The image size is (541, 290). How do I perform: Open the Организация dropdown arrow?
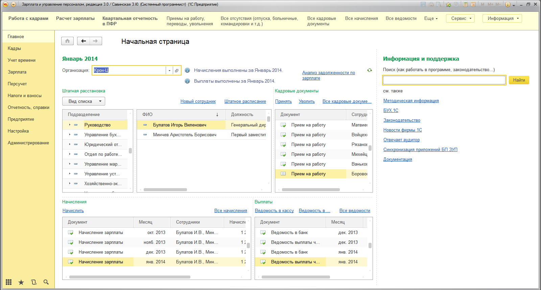point(169,70)
